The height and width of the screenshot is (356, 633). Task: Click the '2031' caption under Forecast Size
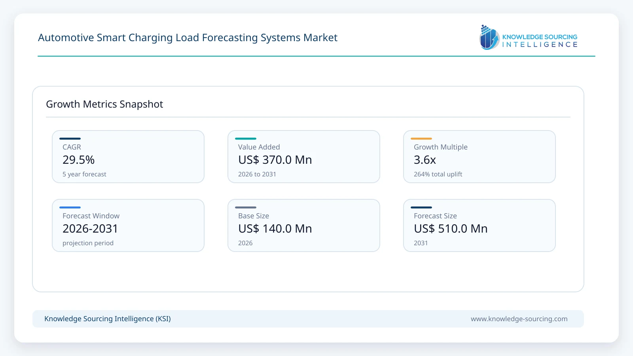click(x=421, y=243)
